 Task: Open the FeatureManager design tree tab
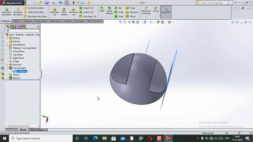tap(8, 27)
